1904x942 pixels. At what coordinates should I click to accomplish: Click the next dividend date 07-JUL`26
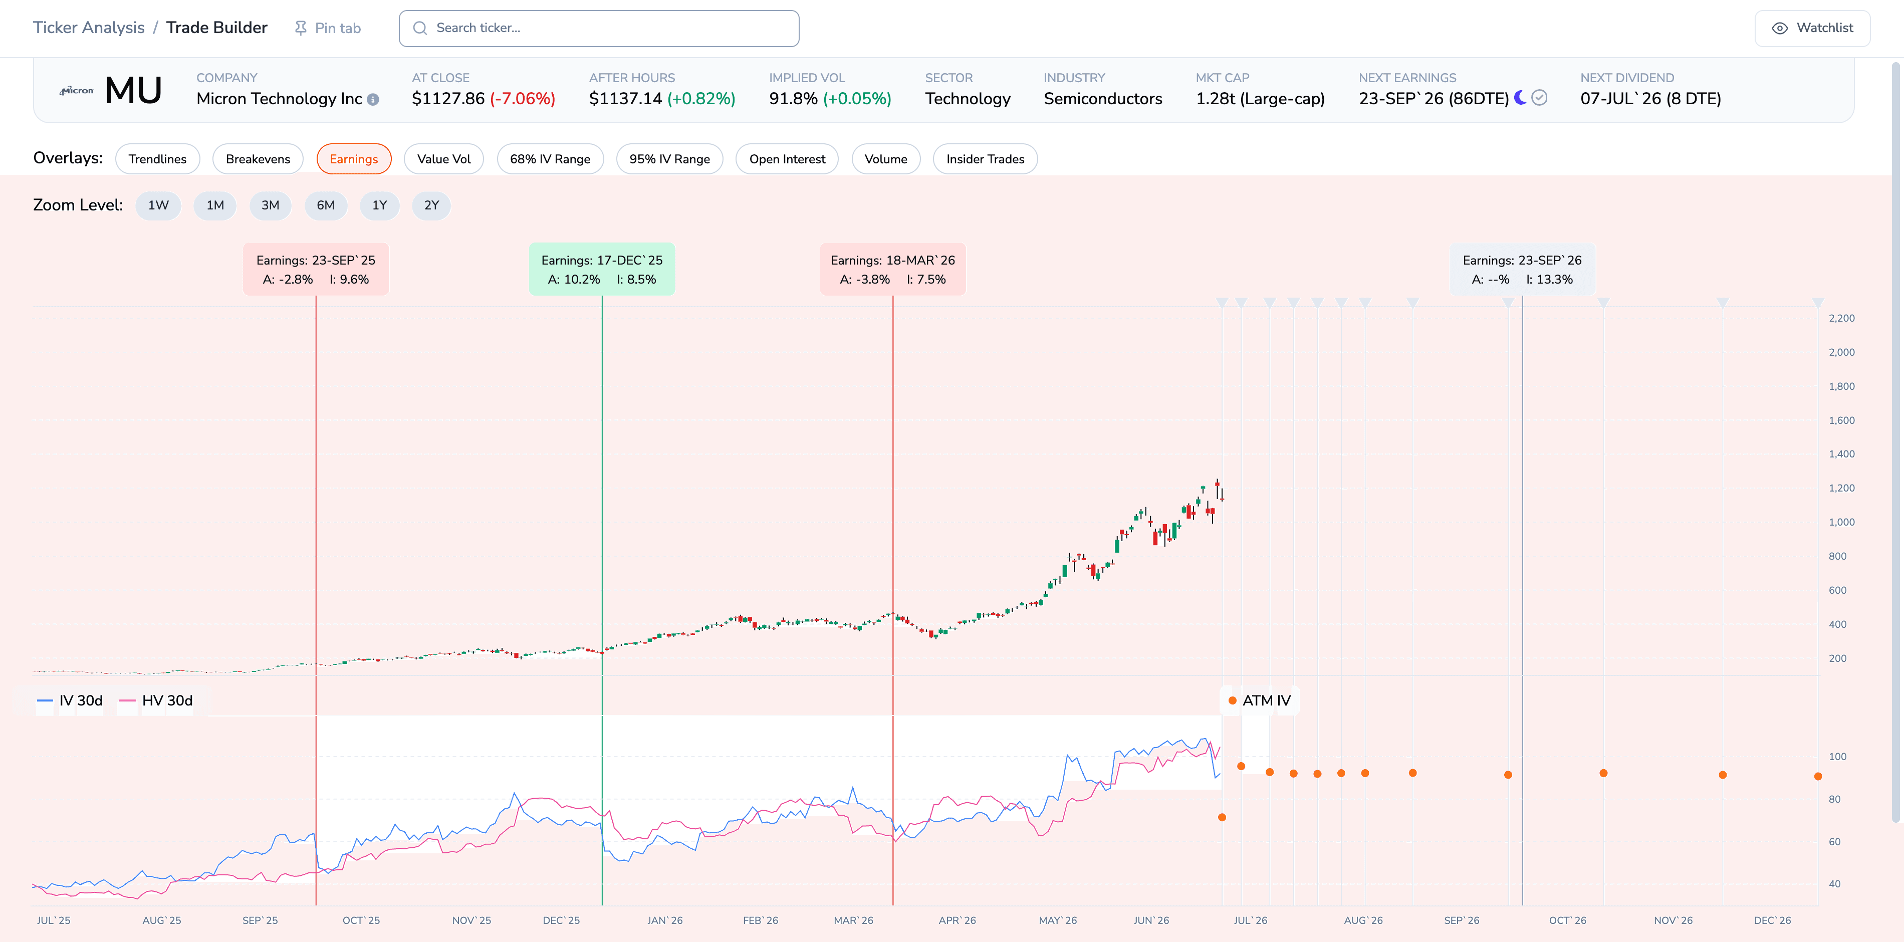pyautogui.click(x=1621, y=99)
